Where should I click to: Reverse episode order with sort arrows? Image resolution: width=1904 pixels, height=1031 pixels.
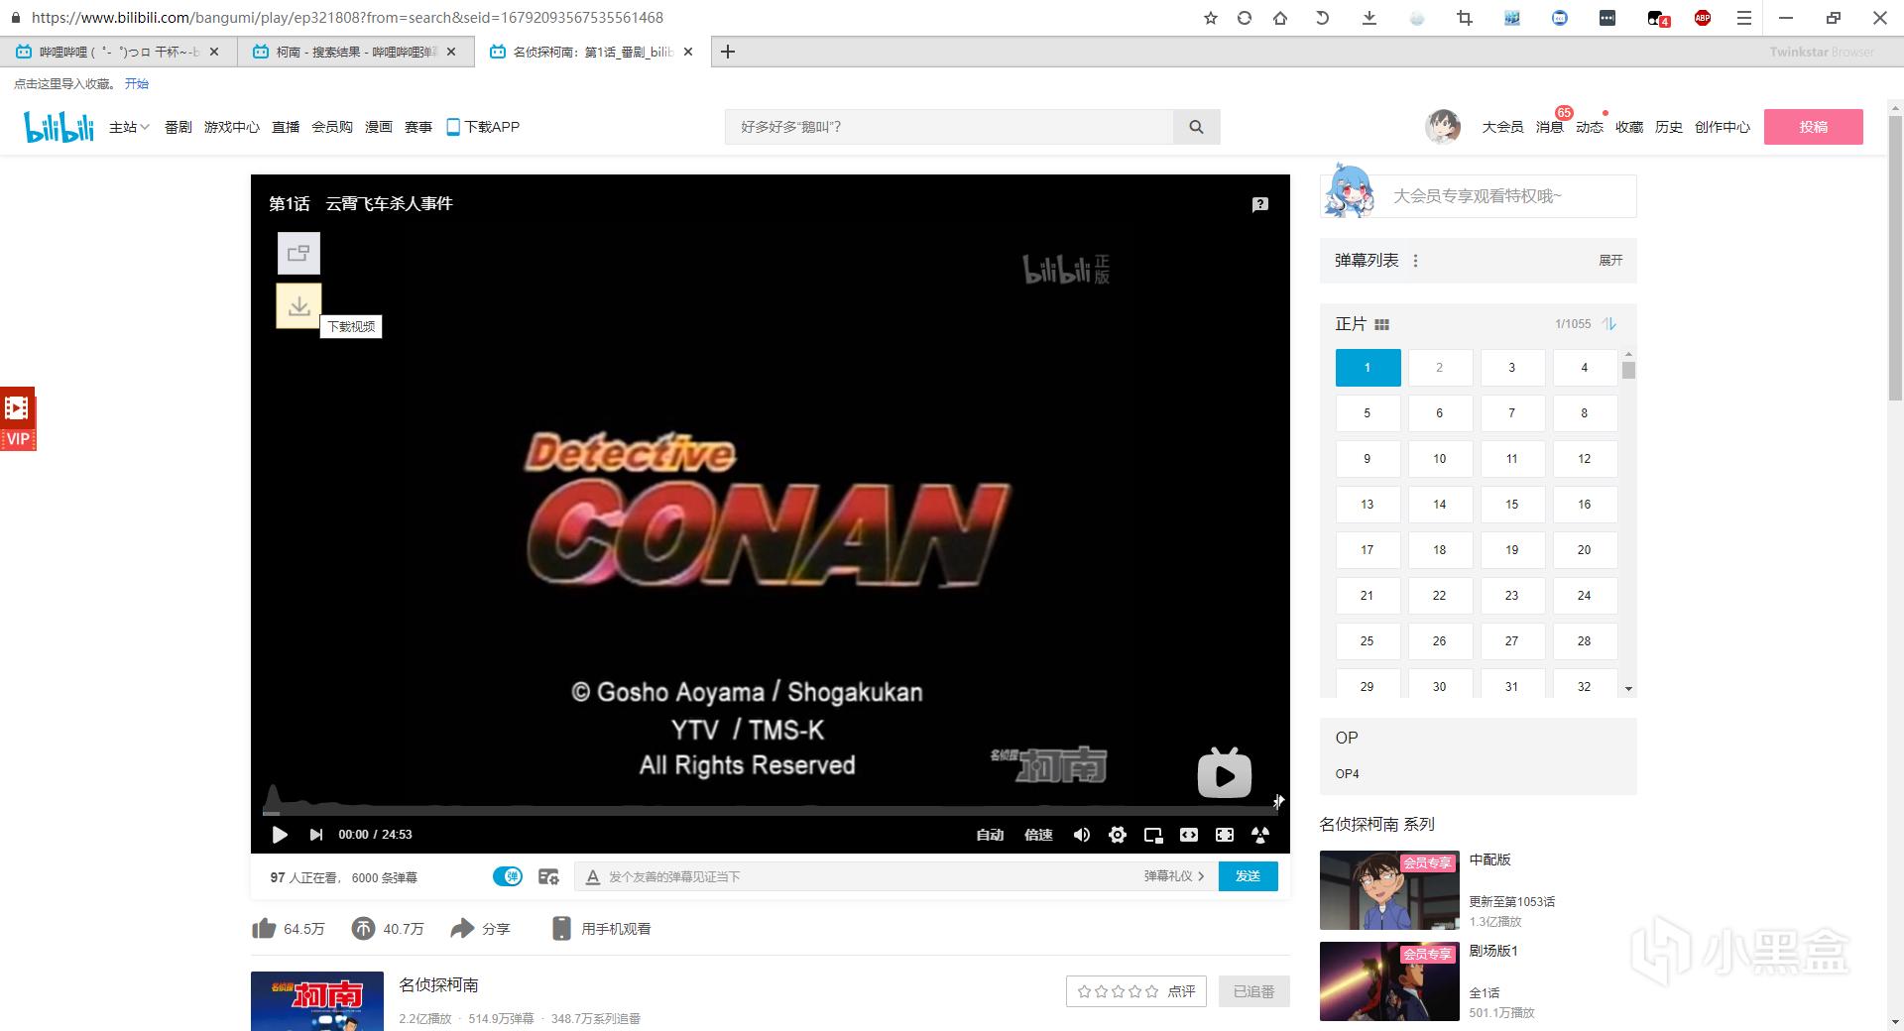pyautogui.click(x=1609, y=324)
